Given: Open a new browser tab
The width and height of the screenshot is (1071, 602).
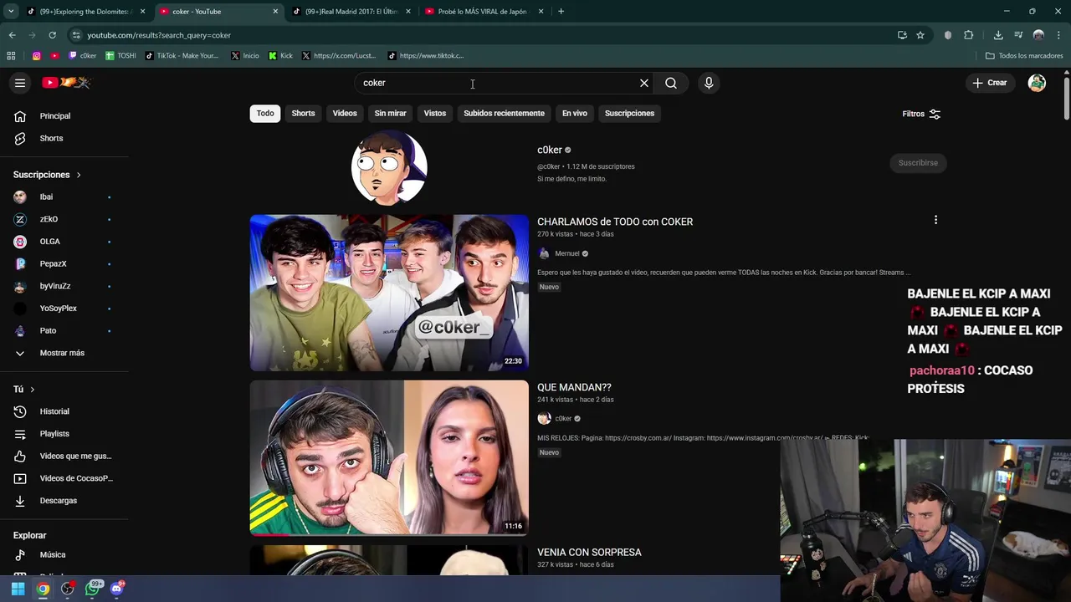Looking at the screenshot, I should pos(561,12).
